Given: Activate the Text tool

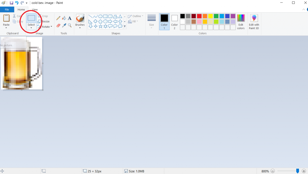Looking at the screenshot, I should point(69,18).
